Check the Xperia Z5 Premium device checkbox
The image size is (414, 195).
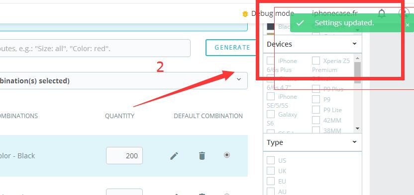(316, 61)
